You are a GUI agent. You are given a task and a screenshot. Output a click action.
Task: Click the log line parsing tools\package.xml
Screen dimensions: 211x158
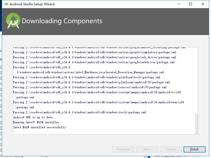click(x=80, y=112)
